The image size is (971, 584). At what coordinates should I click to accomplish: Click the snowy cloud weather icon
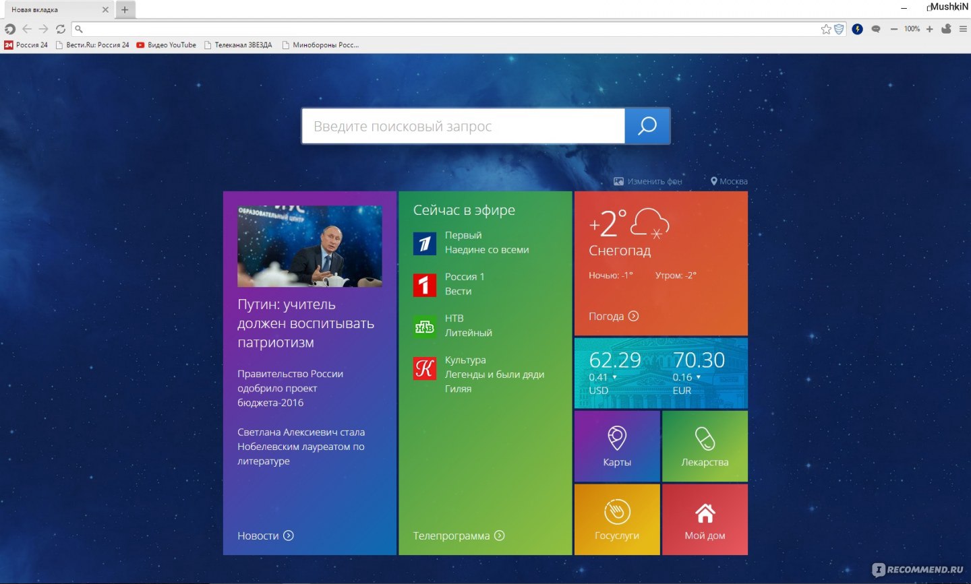pyautogui.click(x=650, y=223)
